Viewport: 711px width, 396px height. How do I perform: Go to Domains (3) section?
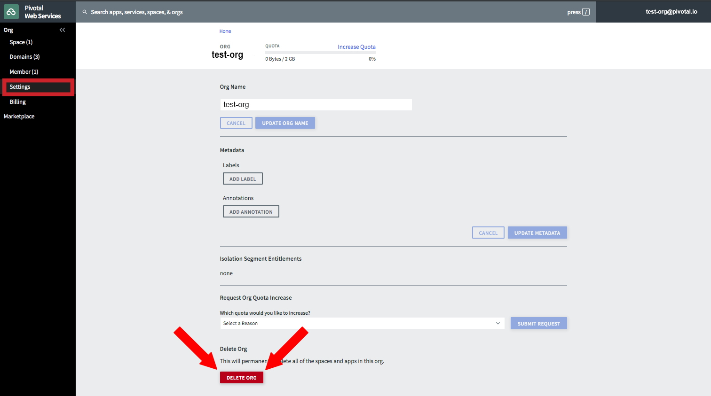tap(24, 57)
